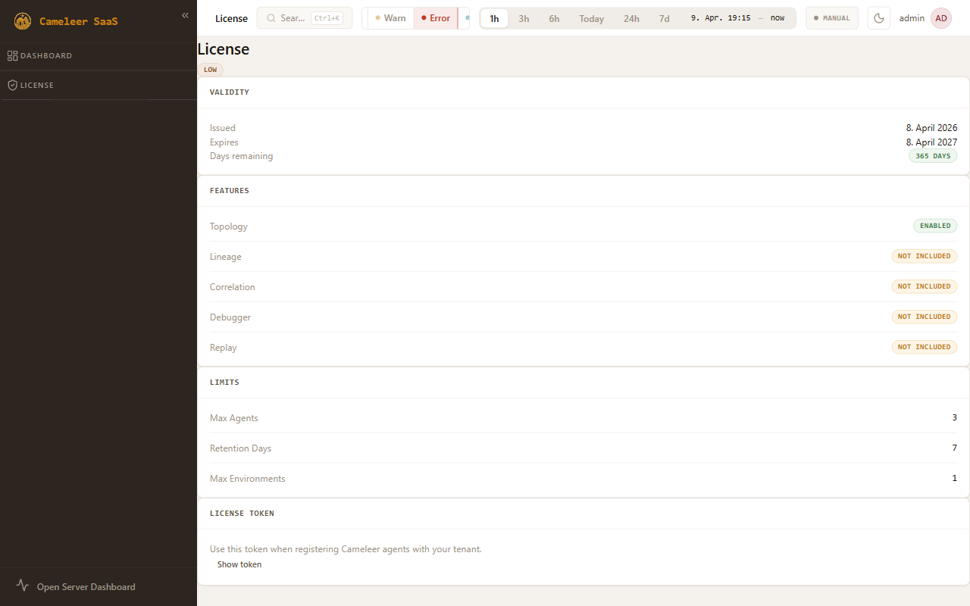
Task: Click the Open Server Dashboard link
Action: 86,586
